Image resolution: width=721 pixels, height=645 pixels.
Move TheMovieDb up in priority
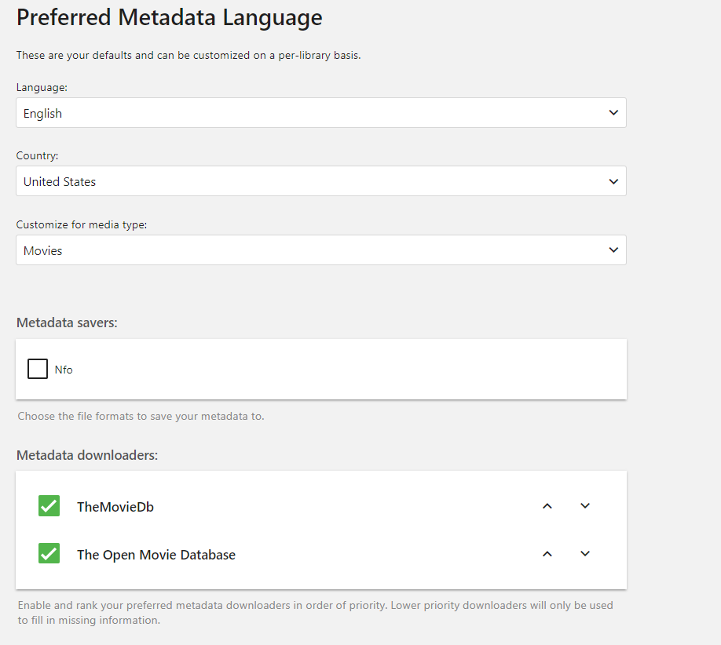pos(547,506)
